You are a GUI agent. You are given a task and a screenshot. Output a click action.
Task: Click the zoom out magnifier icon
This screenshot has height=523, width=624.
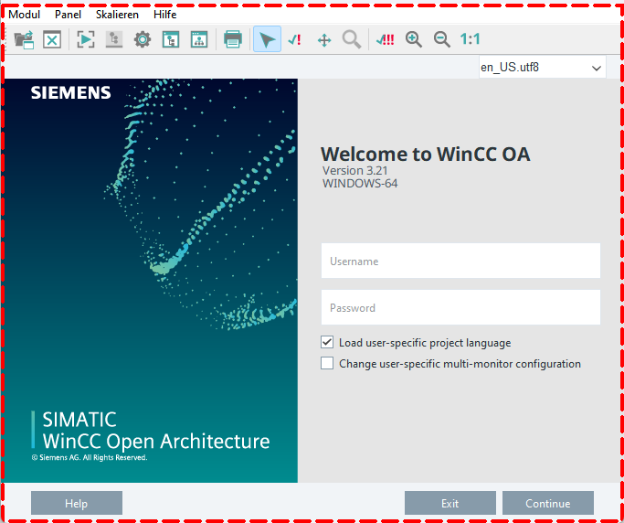click(441, 39)
